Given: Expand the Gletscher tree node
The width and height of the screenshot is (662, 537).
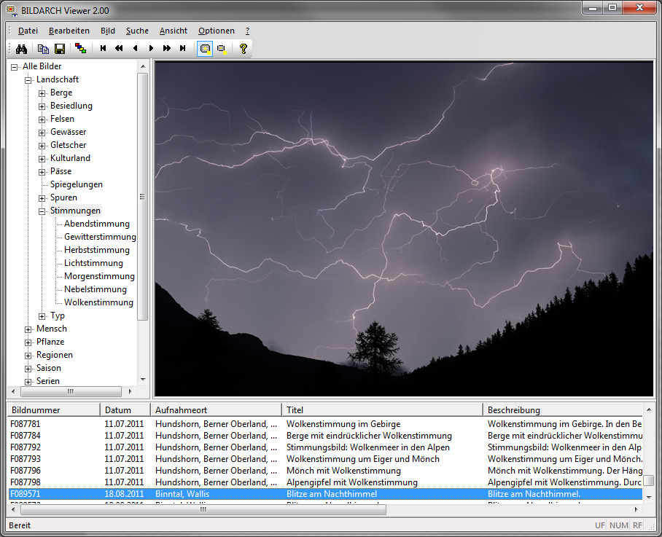Looking at the screenshot, I should point(42,146).
